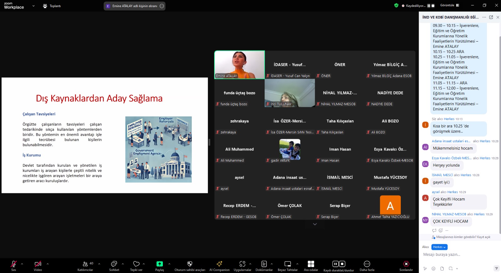Expand the Zoom Workplace dropdown chevron

point(34,6)
